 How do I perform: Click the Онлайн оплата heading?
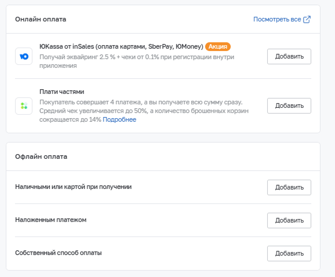click(x=41, y=19)
